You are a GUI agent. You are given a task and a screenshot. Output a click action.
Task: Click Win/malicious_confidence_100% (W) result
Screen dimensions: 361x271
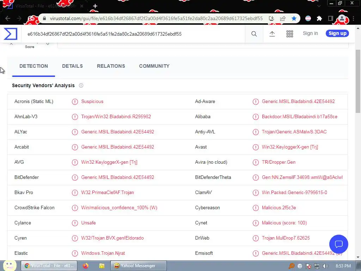[x=119, y=207]
